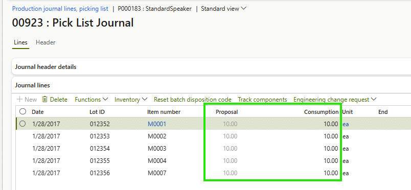Click the P000183 : StandardSpeaker breadcrumb text
Viewport: 411px width, 190px height.
155,9
